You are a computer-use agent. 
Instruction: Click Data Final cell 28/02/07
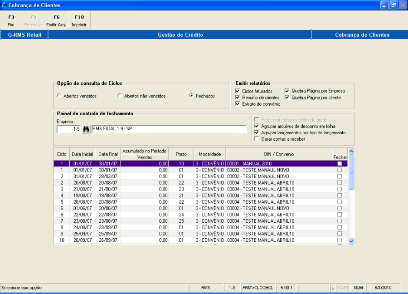(108, 176)
